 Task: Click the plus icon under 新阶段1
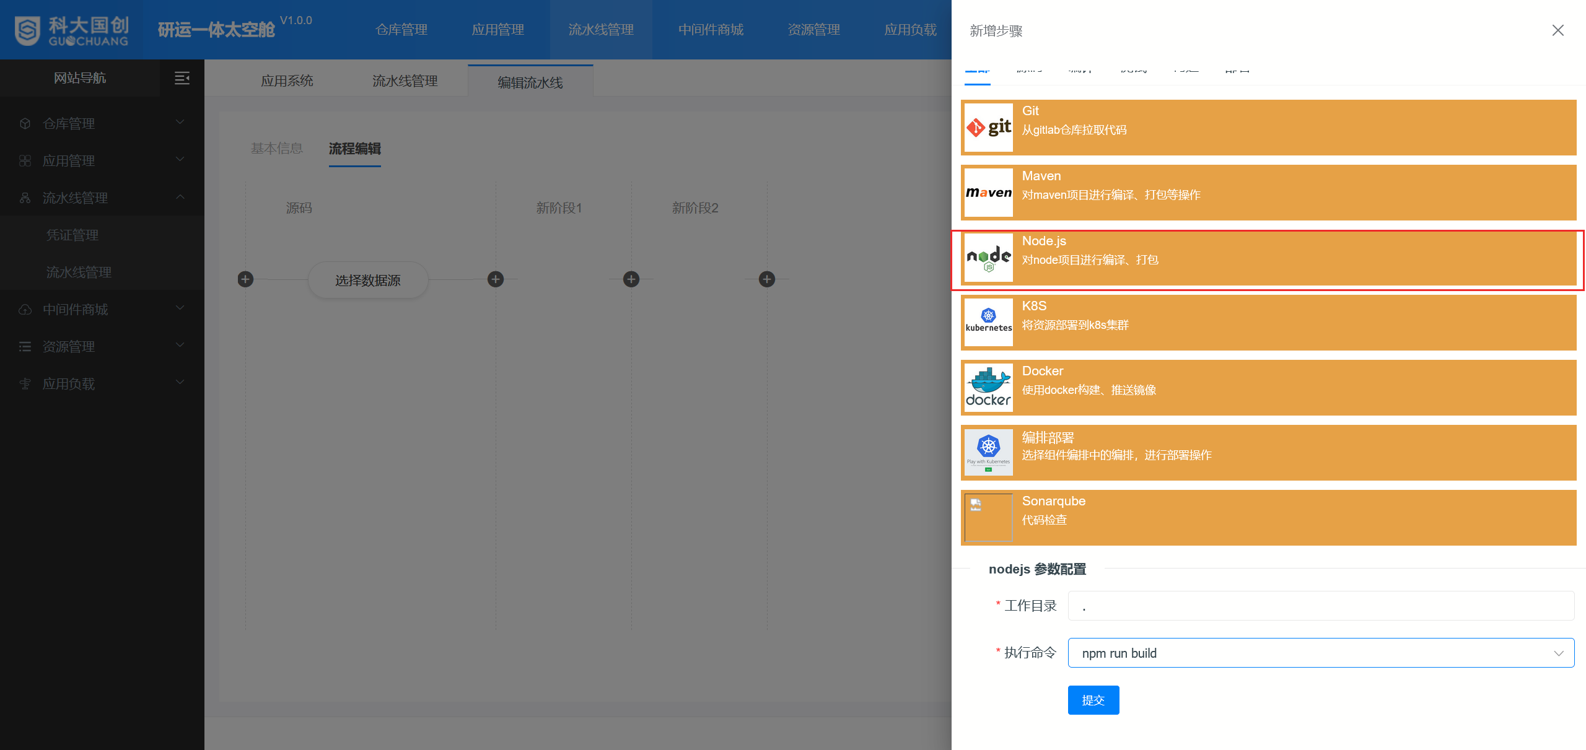pyautogui.click(x=496, y=279)
